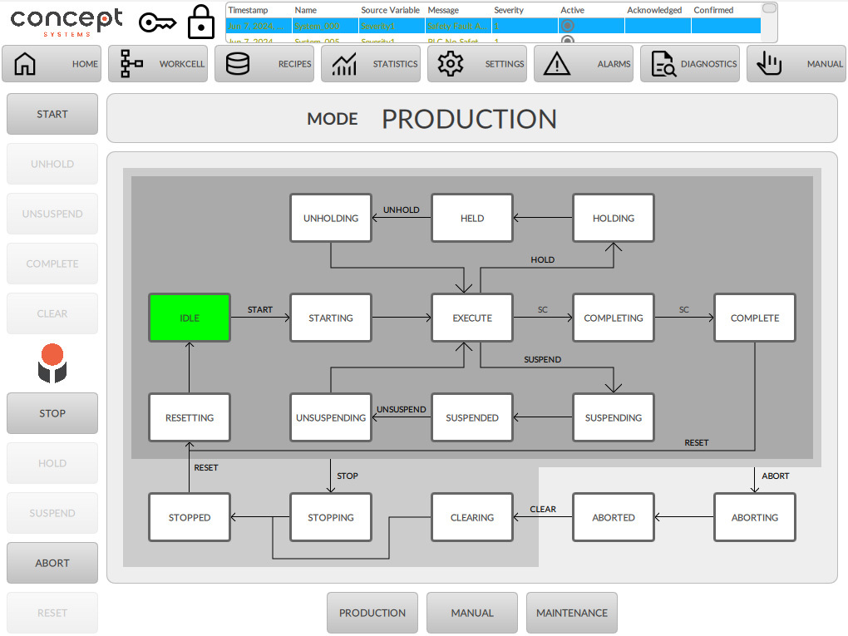This screenshot has width=848, height=636.
Task: Open the Recipes database icon
Action: coord(238,64)
